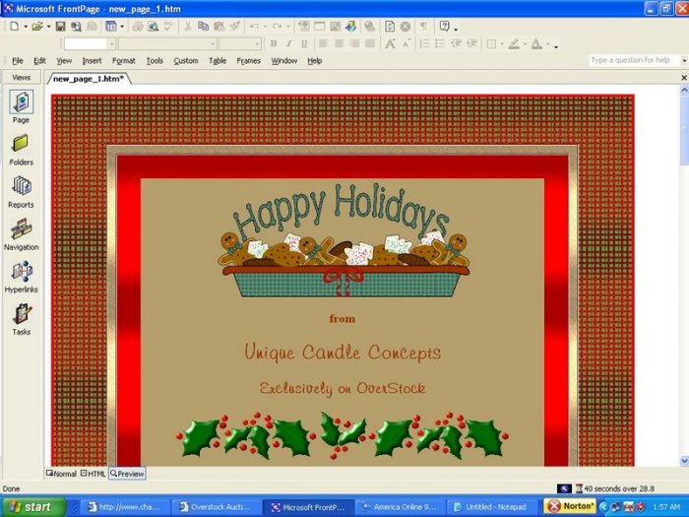Click the Insert Picture From File icon
Screen dimensions: 689x517
(336, 27)
